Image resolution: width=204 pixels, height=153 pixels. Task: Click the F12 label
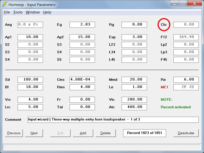point(164,37)
